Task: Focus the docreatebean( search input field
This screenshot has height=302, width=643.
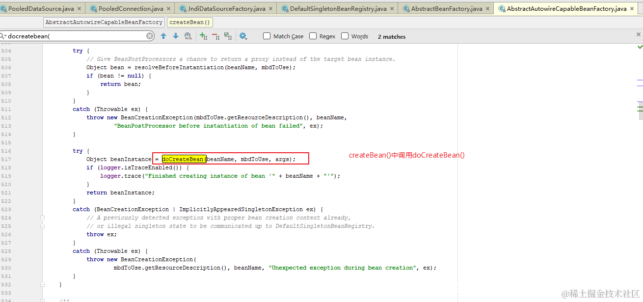Action: [77, 36]
